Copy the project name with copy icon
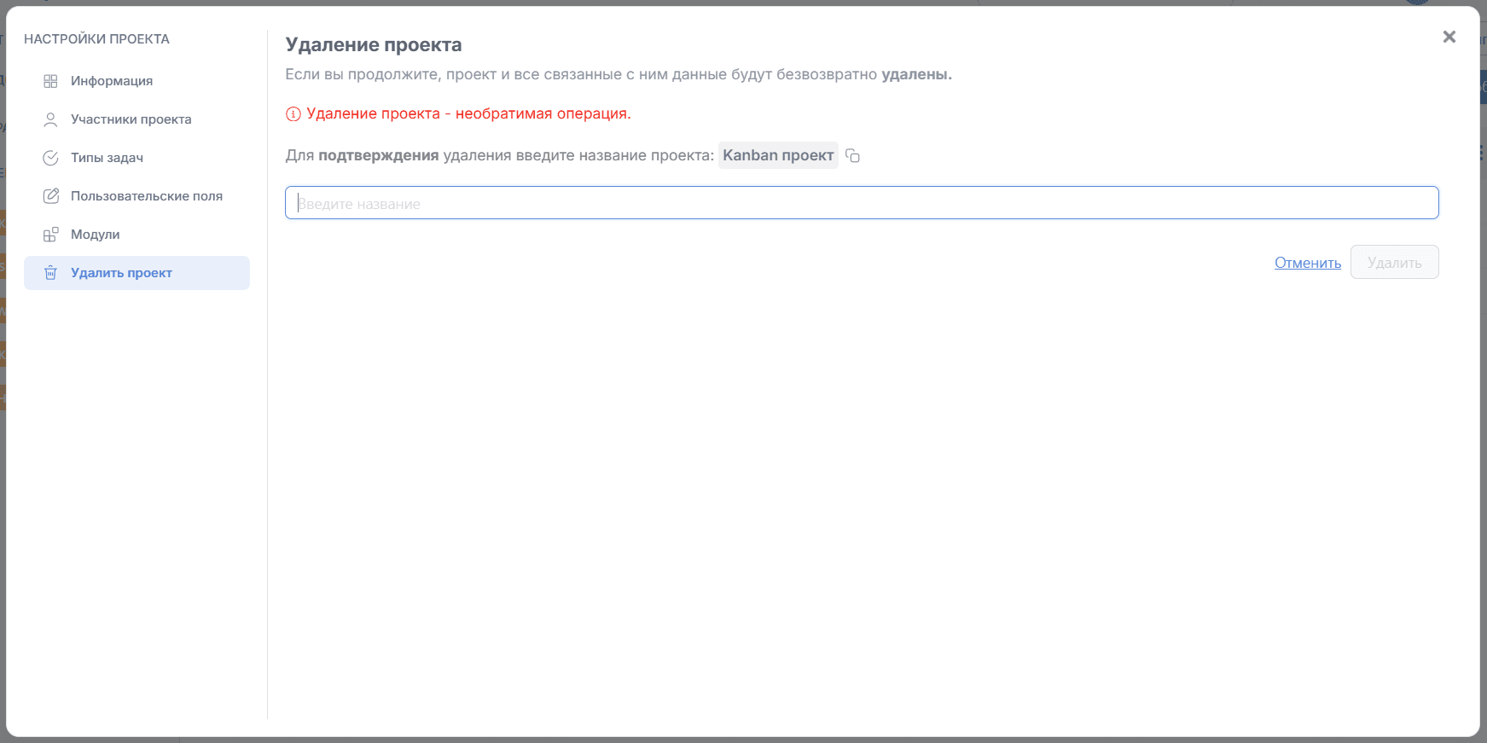Screen dimensions: 1487x743 (x=852, y=155)
